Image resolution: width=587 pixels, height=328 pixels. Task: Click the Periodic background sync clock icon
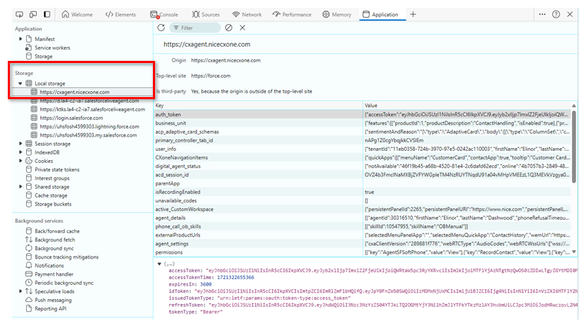coord(29,283)
